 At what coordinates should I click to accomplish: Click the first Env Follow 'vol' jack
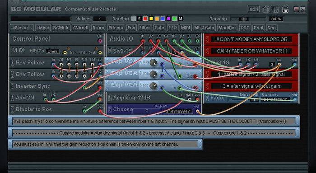click(x=100, y=64)
